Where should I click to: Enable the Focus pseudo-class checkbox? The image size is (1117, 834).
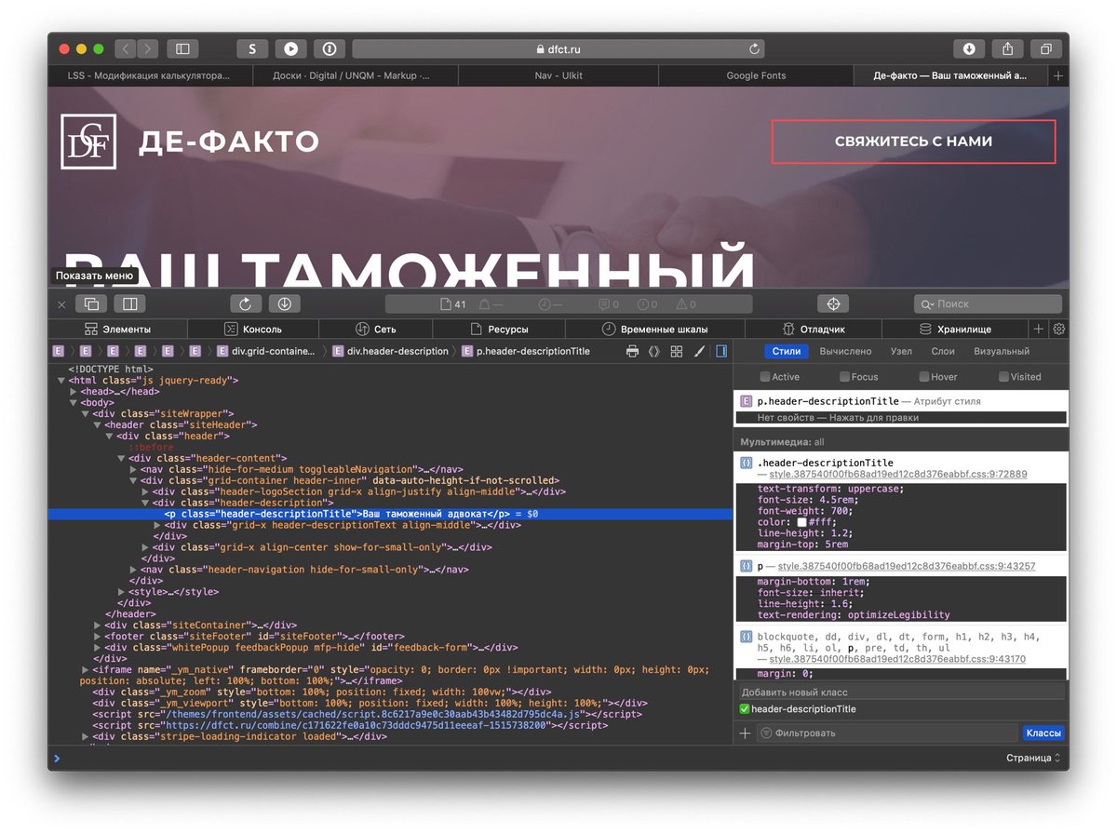click(844, 377)
